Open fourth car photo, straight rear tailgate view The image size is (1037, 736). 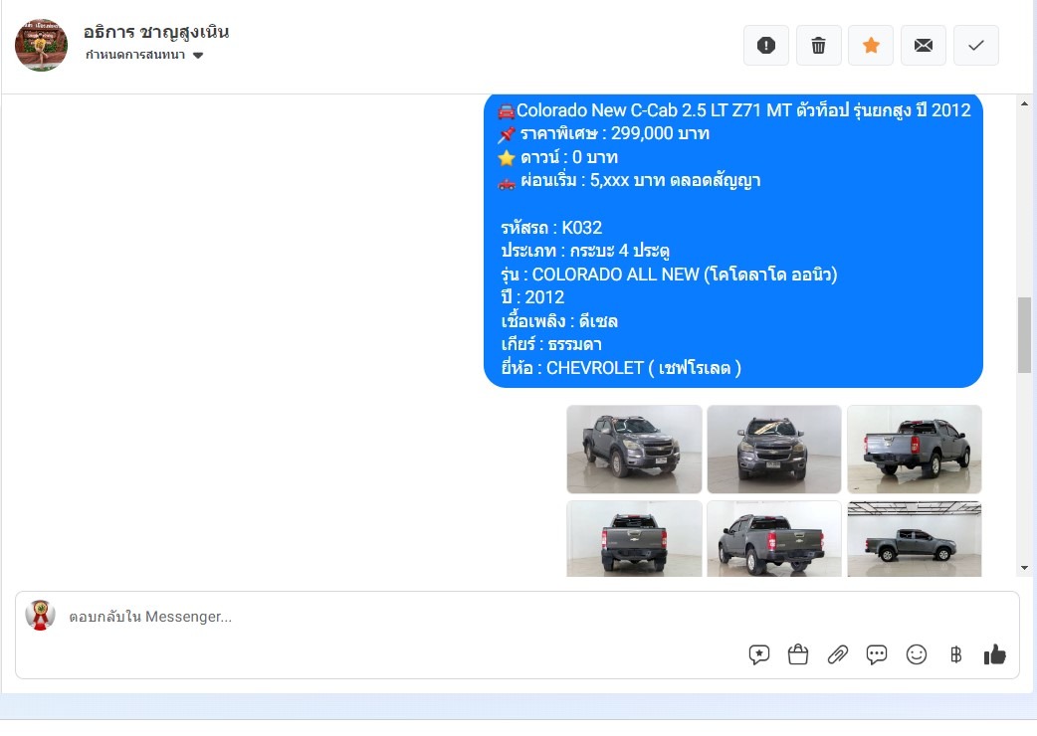coord(634,539)
